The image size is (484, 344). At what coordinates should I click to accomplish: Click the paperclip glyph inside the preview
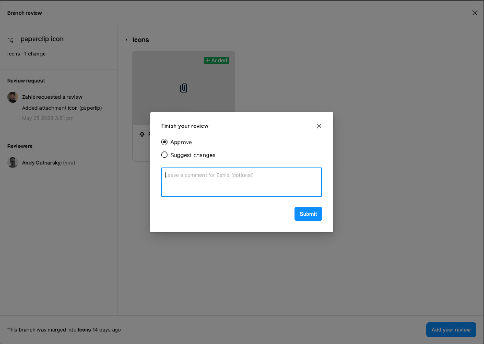[183, 87]
